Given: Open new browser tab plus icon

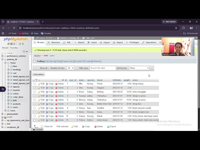Looking at the screenshot, I should point(43,22).
